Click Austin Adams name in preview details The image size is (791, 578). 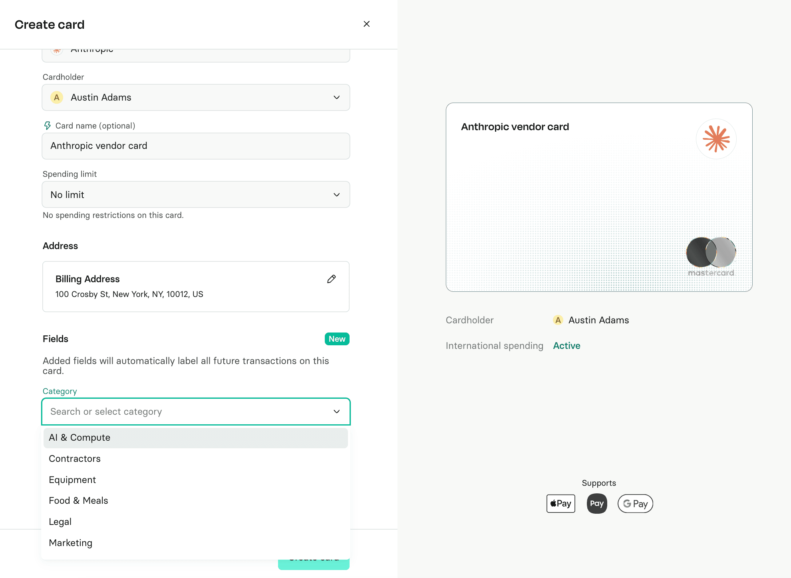598,320
